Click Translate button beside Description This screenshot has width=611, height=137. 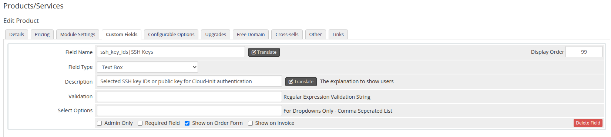coord(301,82)
